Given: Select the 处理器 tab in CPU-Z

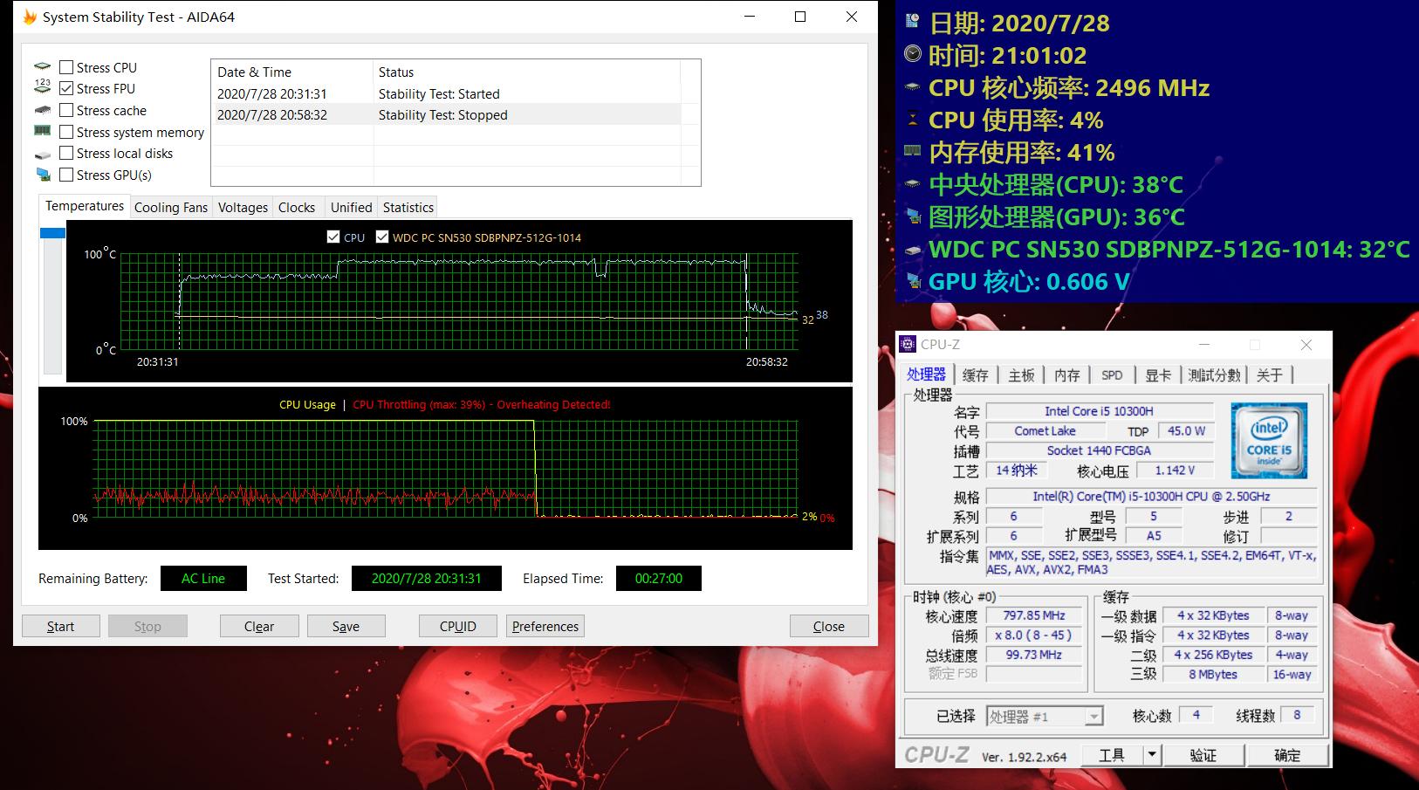Looking at the screenshot, I should click(x=926, y=374).
